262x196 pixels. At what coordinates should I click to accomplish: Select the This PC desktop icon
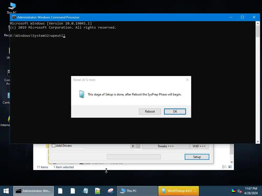[x=12, y=8]
